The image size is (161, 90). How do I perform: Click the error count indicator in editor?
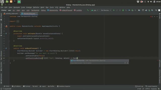coord(152,16)
